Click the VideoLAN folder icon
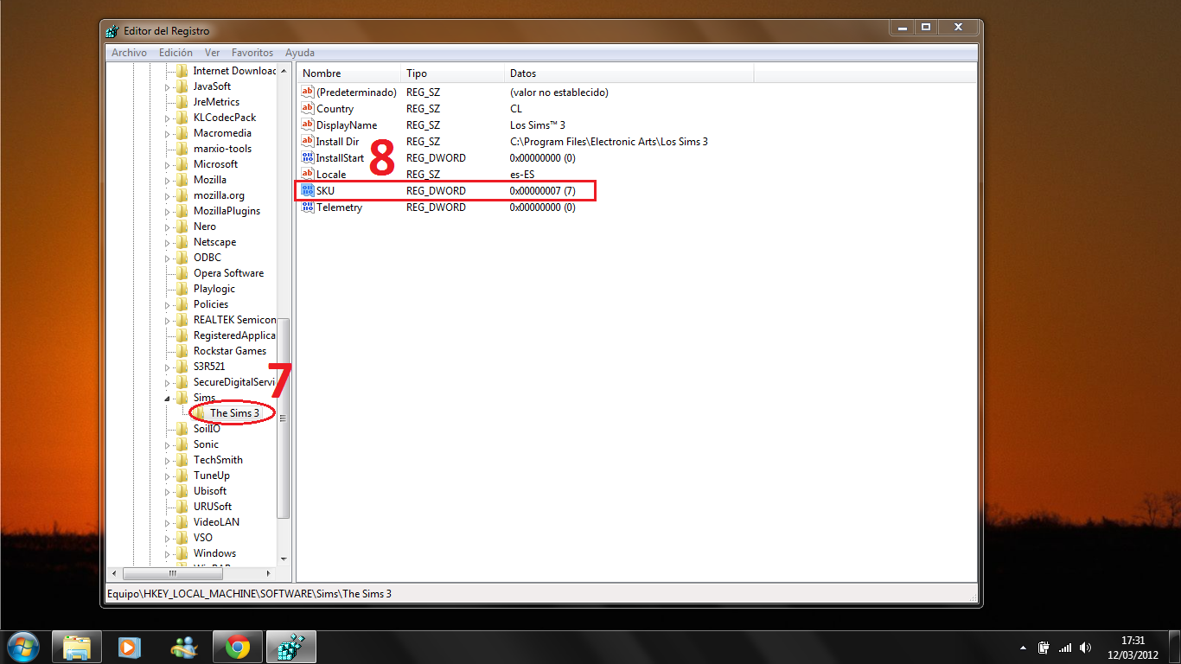The height and width of the screenshot is (664, 1181). 182,522
